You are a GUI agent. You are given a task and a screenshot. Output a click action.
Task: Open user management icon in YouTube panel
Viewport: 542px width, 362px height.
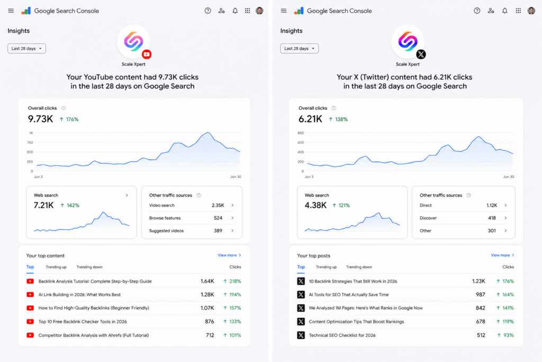(222, 11)
